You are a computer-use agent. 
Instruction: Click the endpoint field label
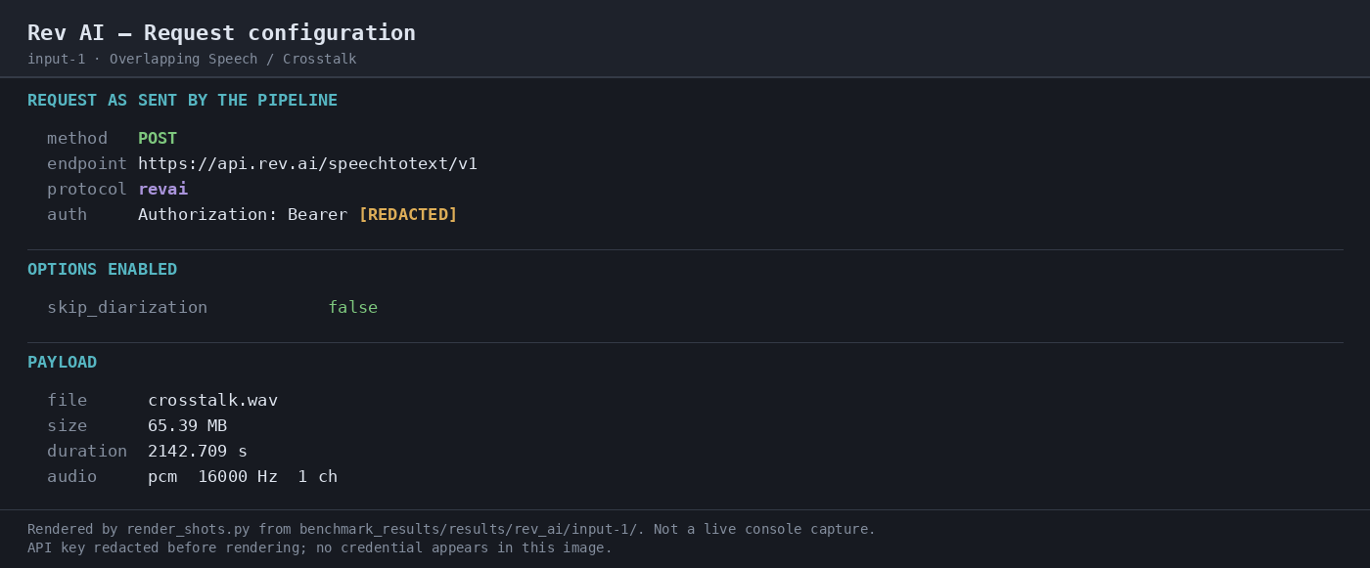click(x=87, y=163)
